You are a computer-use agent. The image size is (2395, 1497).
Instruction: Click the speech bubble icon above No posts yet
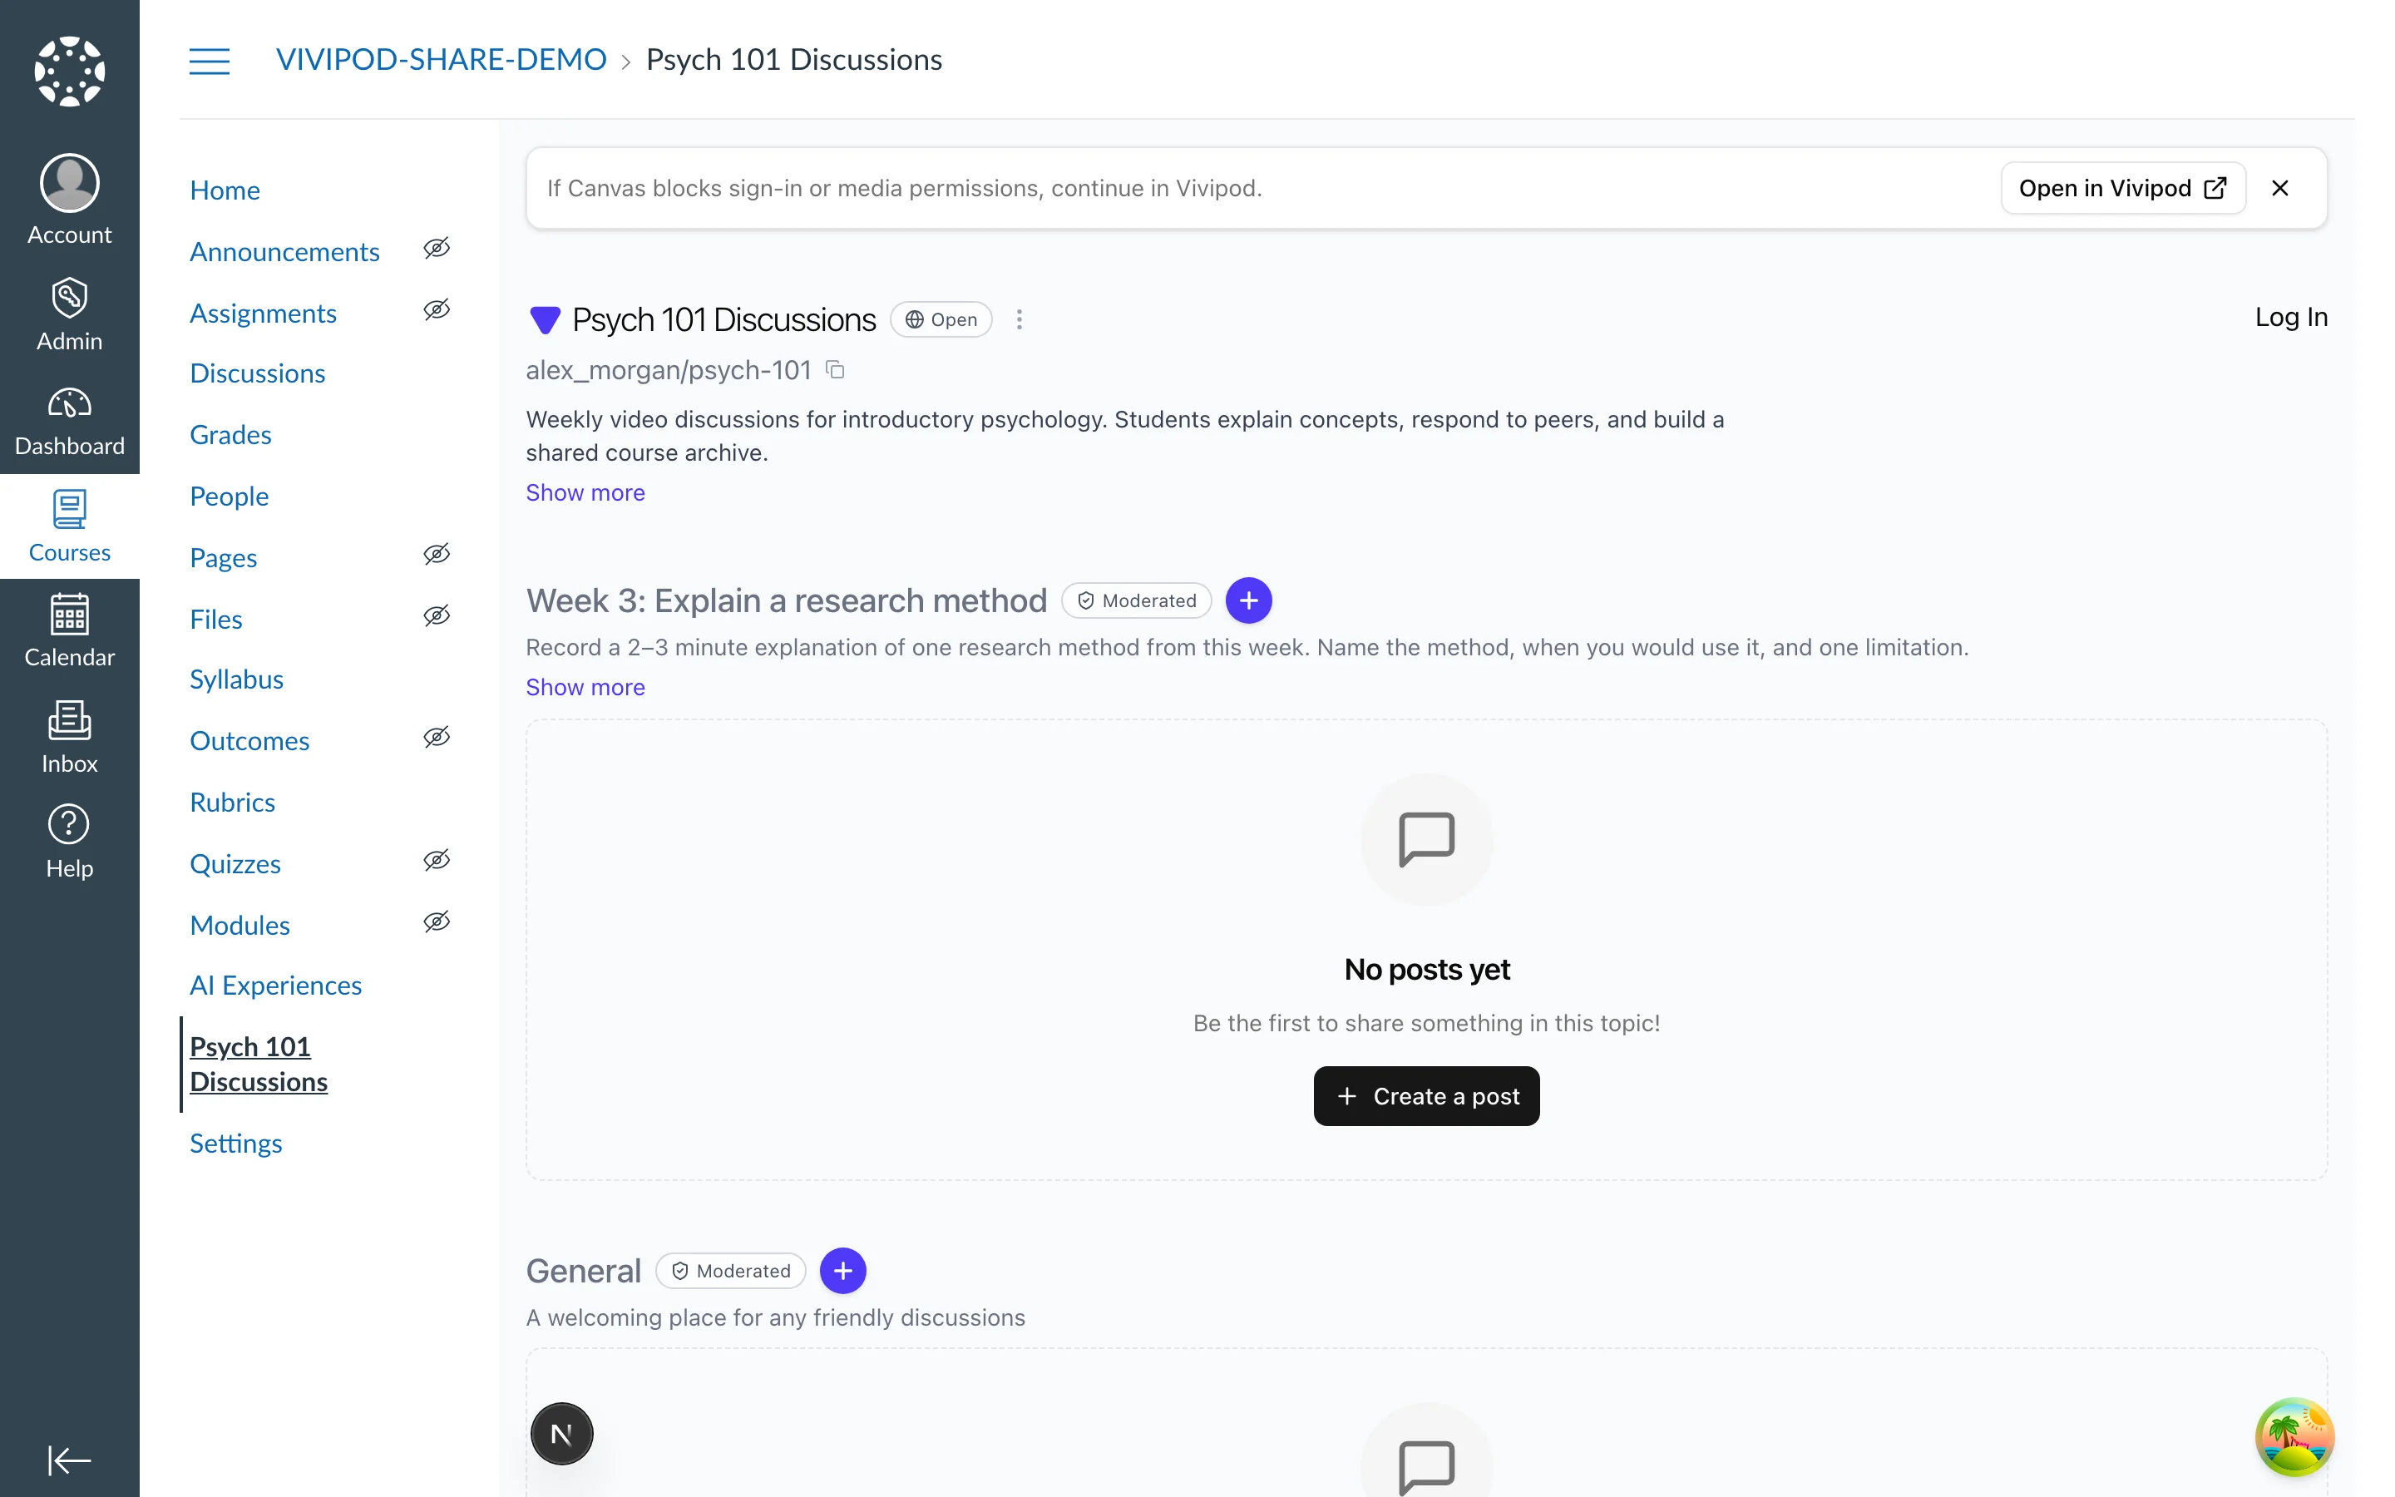pos(1427,840)
